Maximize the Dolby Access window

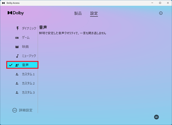coord(160,3)
